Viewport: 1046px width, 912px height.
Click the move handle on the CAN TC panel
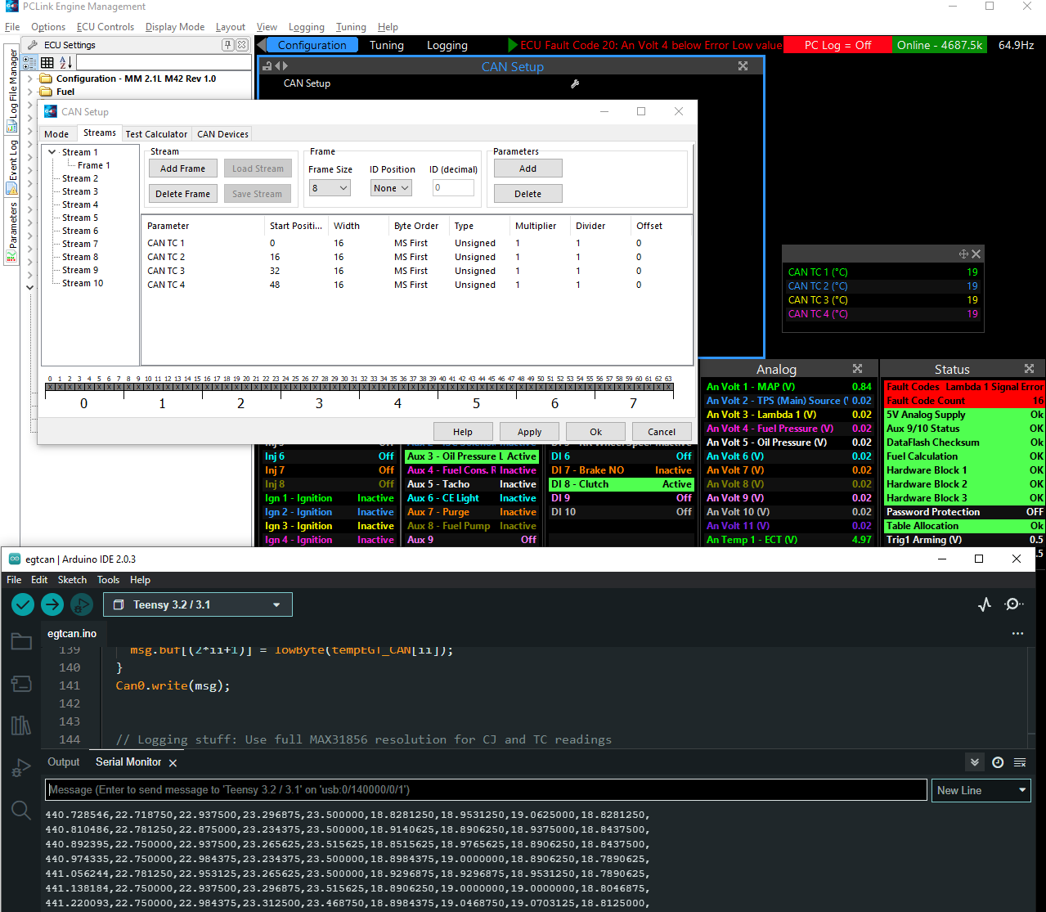pyautogui.click(x=963, y=254)
